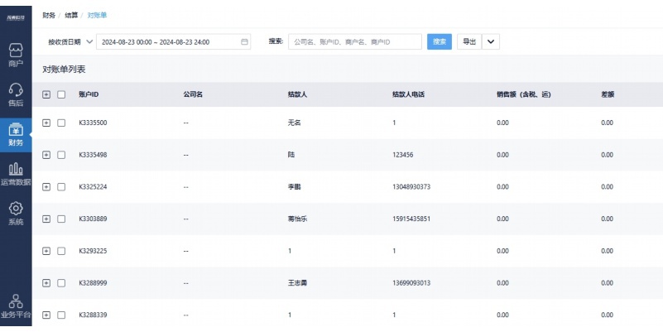
Task: Open the 系统 gear settings icon
Action: (16, 208)
